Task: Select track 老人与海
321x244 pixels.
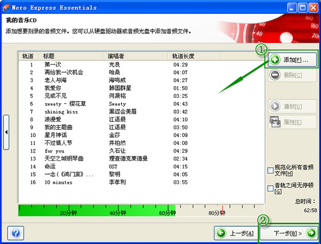Action: (x=56, y=80)
